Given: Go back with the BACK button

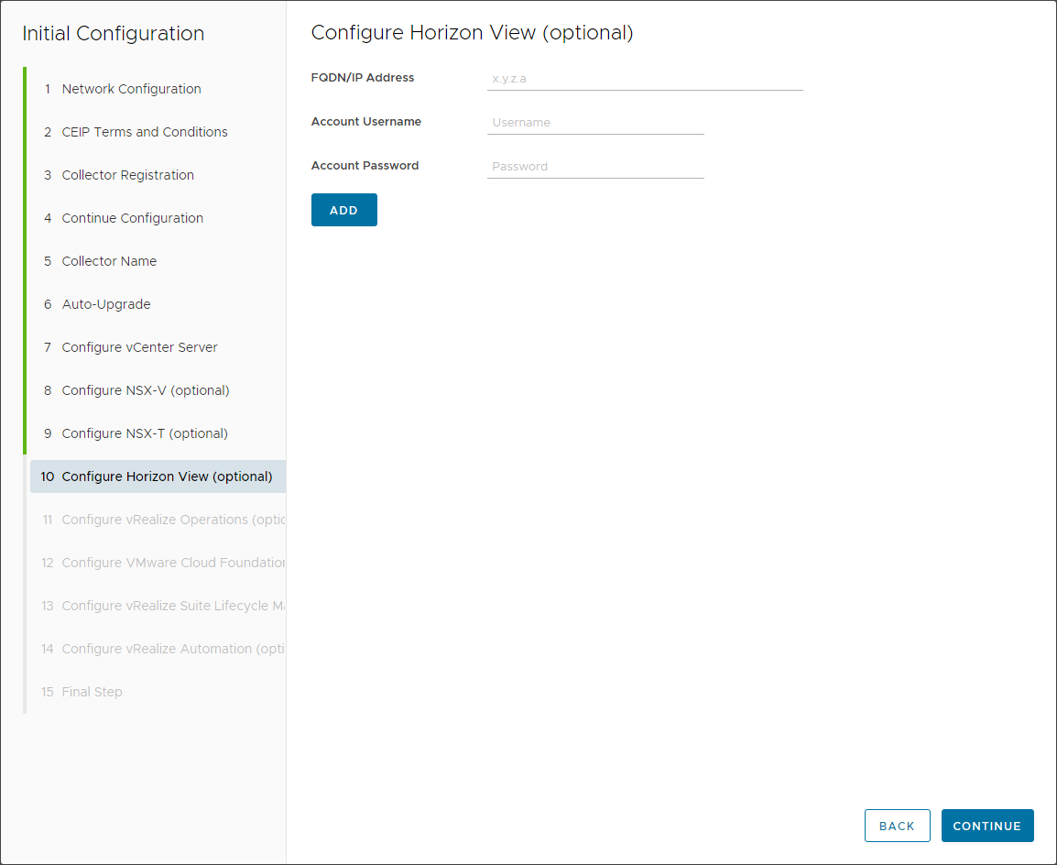Looking at the screenshot, I should [897, 826].
